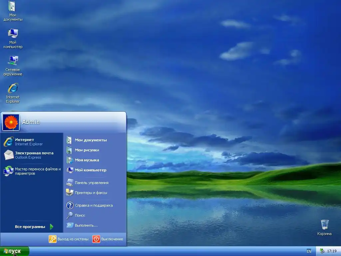
Task: Select the Мой компьютер desktop icon
Action: click(13, 39)
